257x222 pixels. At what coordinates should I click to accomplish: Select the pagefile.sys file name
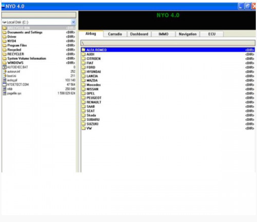click(14, 93)
